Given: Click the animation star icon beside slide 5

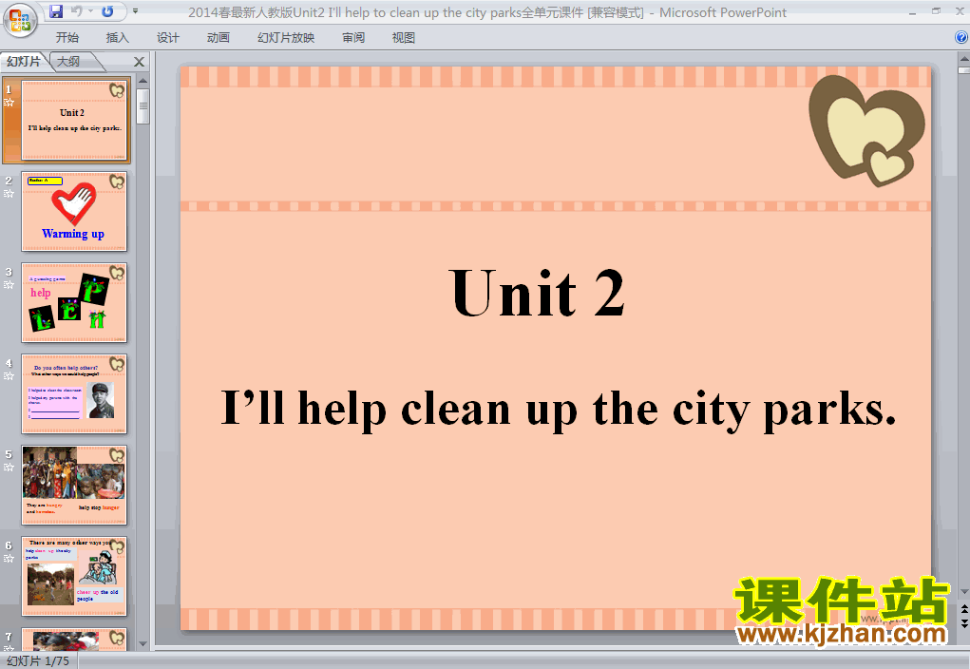Looking at the screenshot, I should (x=9, y=468).
